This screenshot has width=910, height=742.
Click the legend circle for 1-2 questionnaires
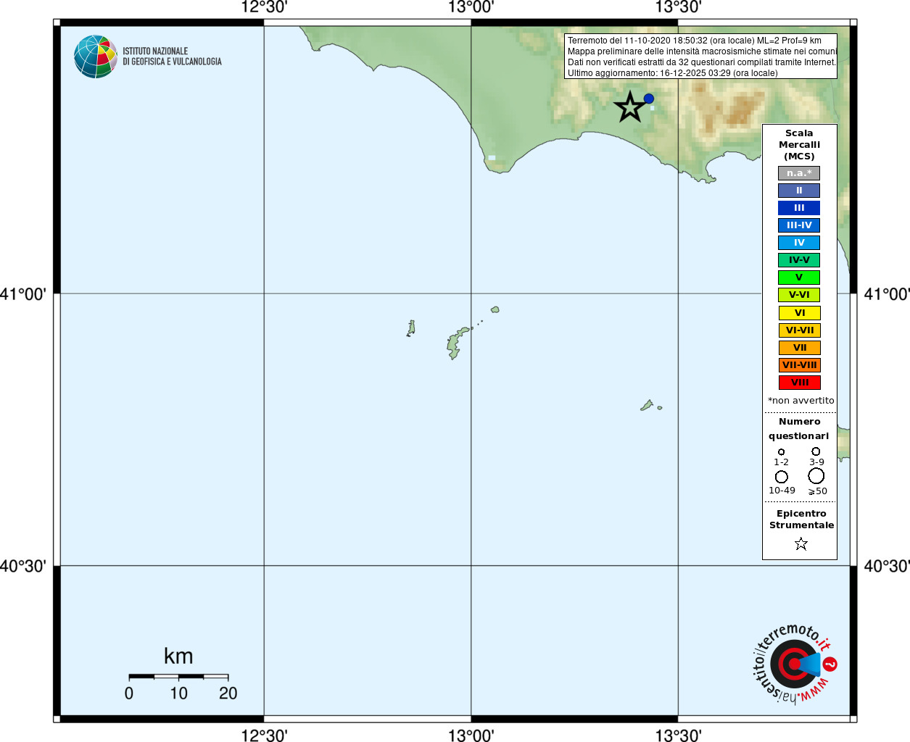coord(781,452)
